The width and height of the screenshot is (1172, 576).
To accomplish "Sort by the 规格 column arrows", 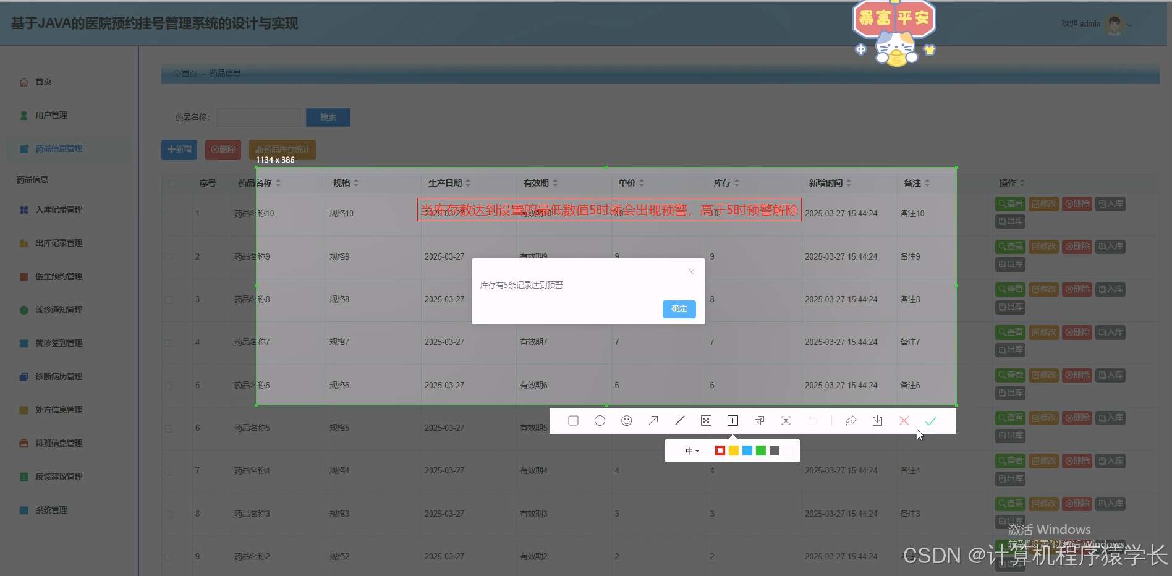I will pos(356,184).
